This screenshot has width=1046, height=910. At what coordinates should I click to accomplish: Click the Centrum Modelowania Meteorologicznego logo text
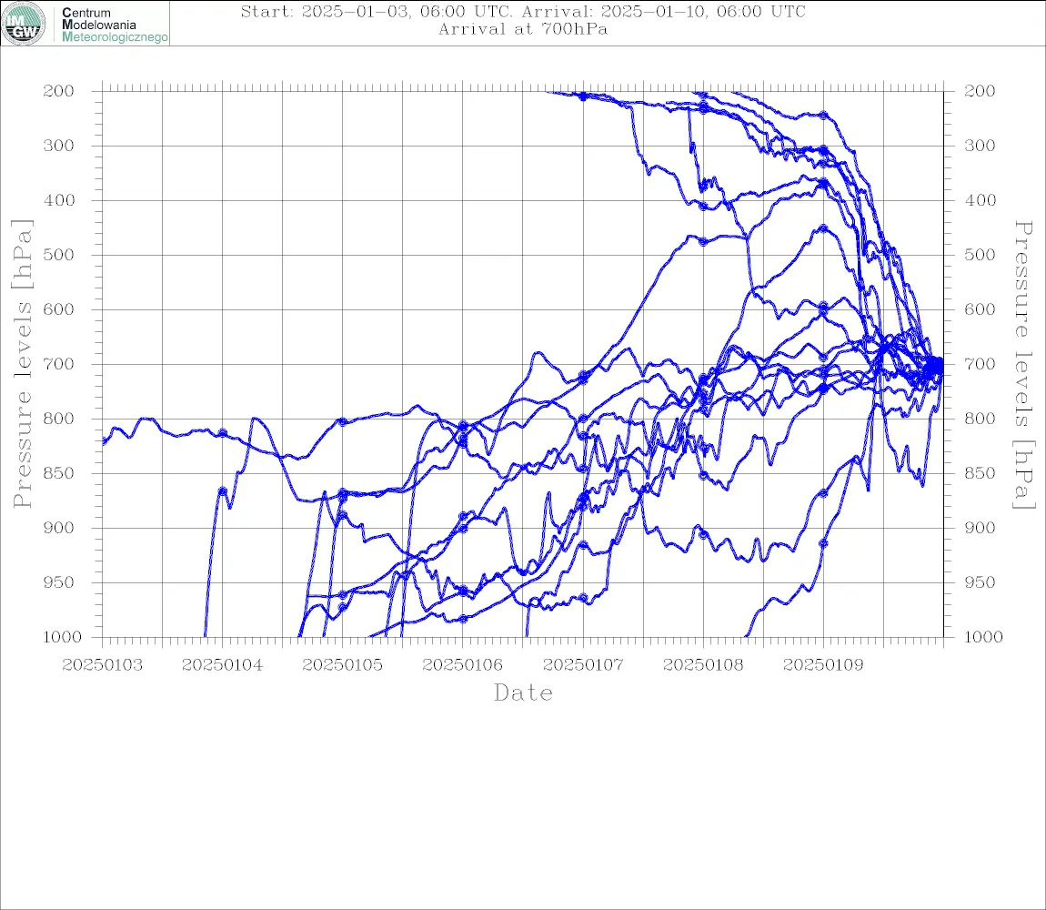(114, 25)
